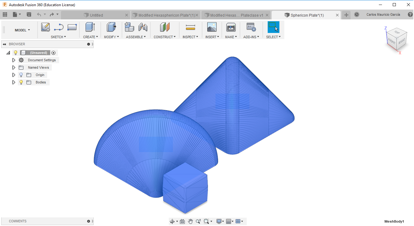Open Carlos Mauricio García account menu
Image resolution: width=414 pixels, height=226 pixels.
[x=383, y=14]
